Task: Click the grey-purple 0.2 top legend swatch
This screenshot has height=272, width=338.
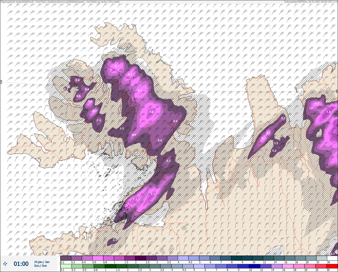Action: (x=66, y=258)
